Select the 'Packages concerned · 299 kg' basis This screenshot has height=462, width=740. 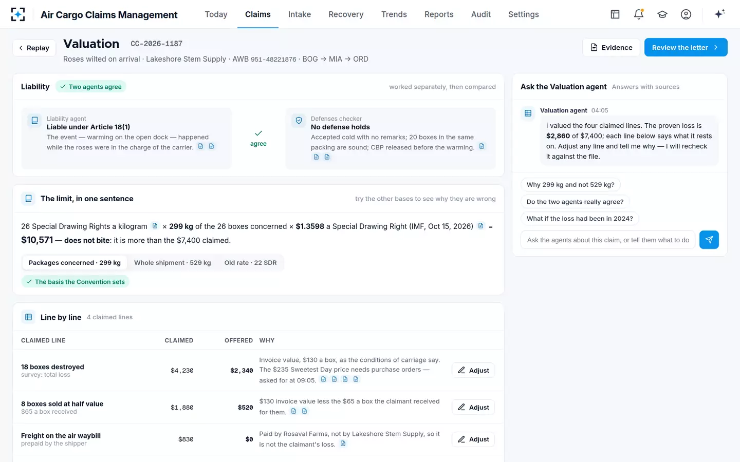pos(75,262)
